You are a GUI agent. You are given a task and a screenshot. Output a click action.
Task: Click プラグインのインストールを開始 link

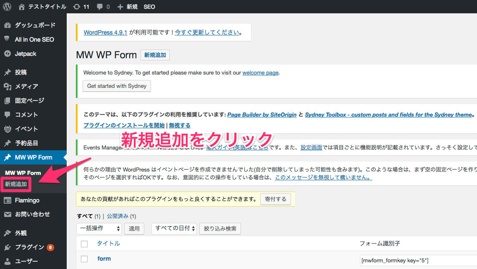tap(124, 125)
